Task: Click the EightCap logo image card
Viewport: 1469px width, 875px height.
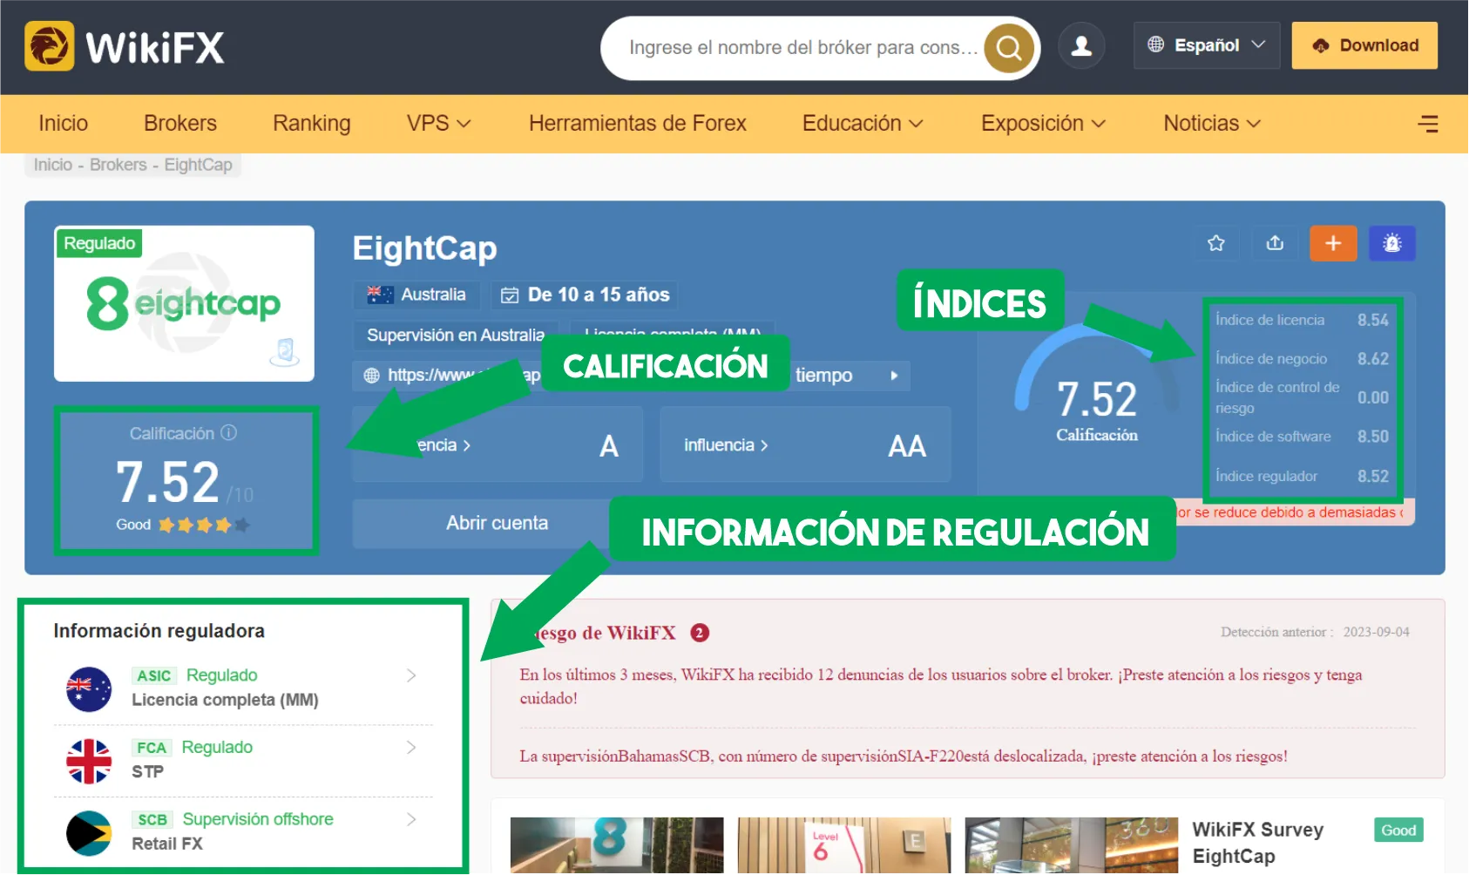Action: pyautogui.click(x=184, y=303)
